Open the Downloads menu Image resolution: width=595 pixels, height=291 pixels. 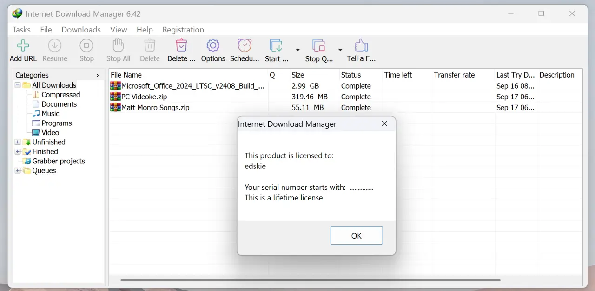pyautogui.click(x=81, y=30)
